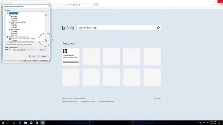
Task: Open the Hotmail Outlook Skype frequent tile
Action: pyautogui.click(x=71, y=57)
